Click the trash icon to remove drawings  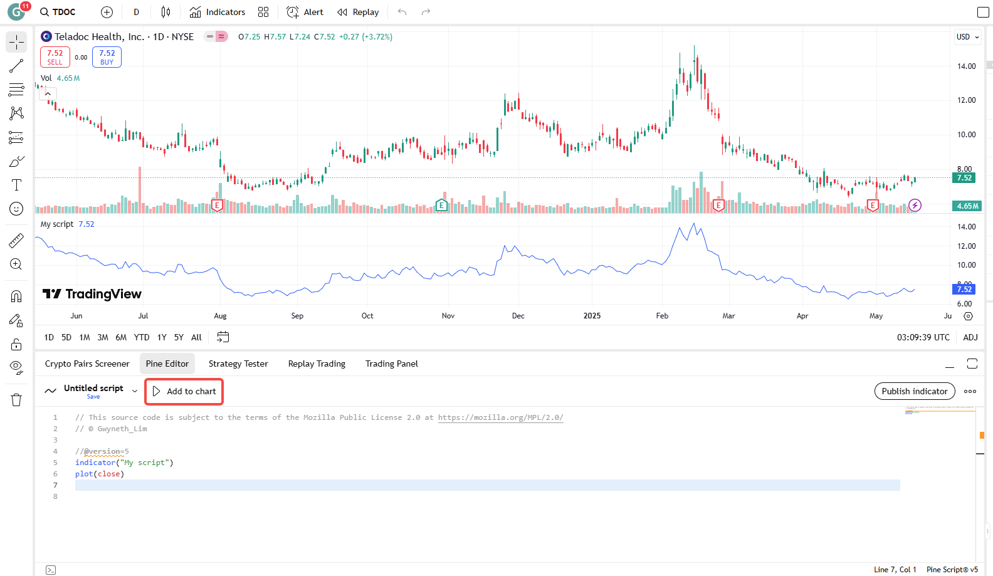[x=16, y=400]
